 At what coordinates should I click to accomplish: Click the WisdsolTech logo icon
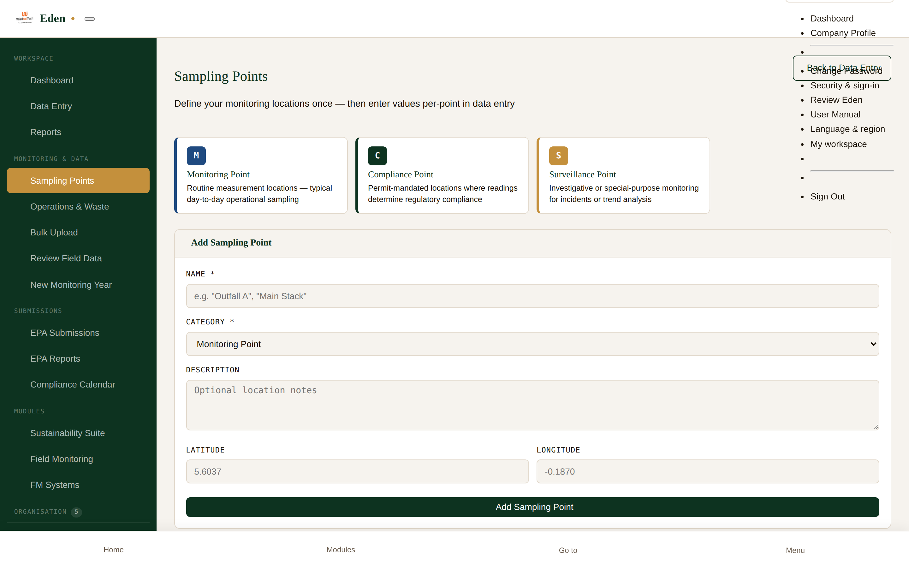(25, 18)
